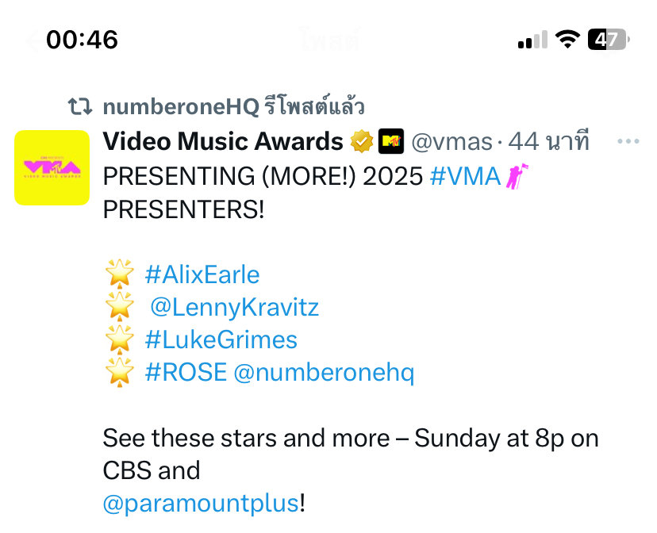Visit @paramountplus profile mention
Image resolution: width=657 pixels, height=533 pixels.
[202, 504]
